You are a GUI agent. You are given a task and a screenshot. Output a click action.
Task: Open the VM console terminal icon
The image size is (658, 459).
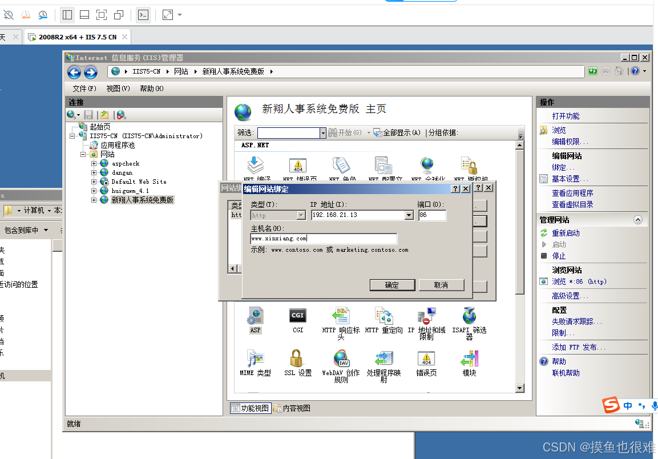(143, 15)
